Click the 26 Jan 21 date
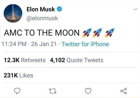The height and width of the screenshot is (98, 140). coord(44,44)
